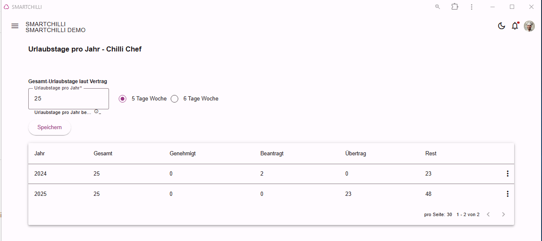542x241 pixels.
Task: Select the 5 Tage Woche option
Action: (123, 99)
